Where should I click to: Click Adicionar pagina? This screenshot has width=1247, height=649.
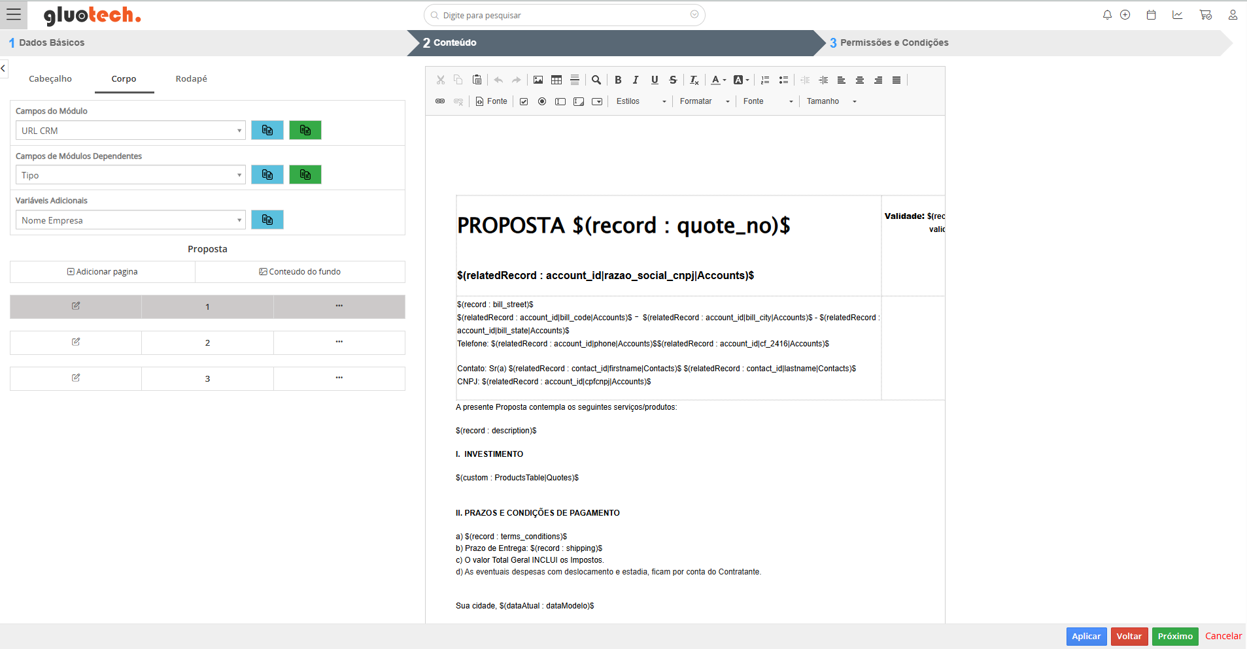103,272
